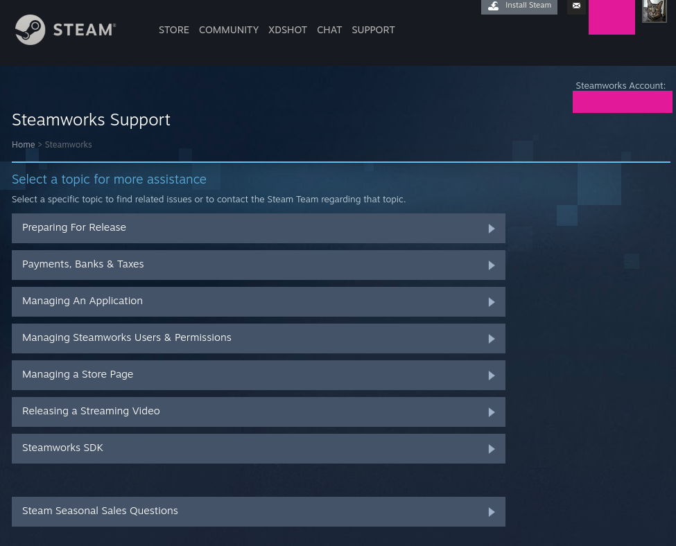
Task: Click the Steamworks breadcrumb text
Action: point(68,145)
